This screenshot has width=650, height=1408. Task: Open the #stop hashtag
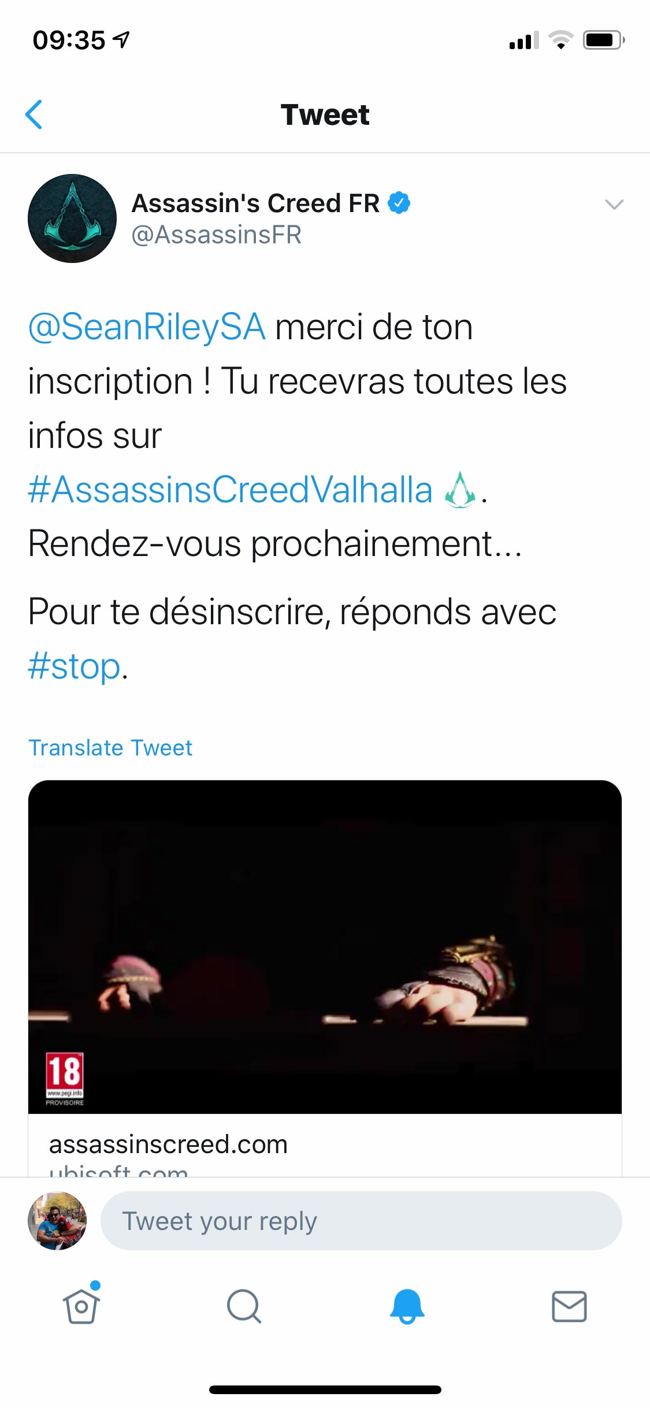click(74, 666)
